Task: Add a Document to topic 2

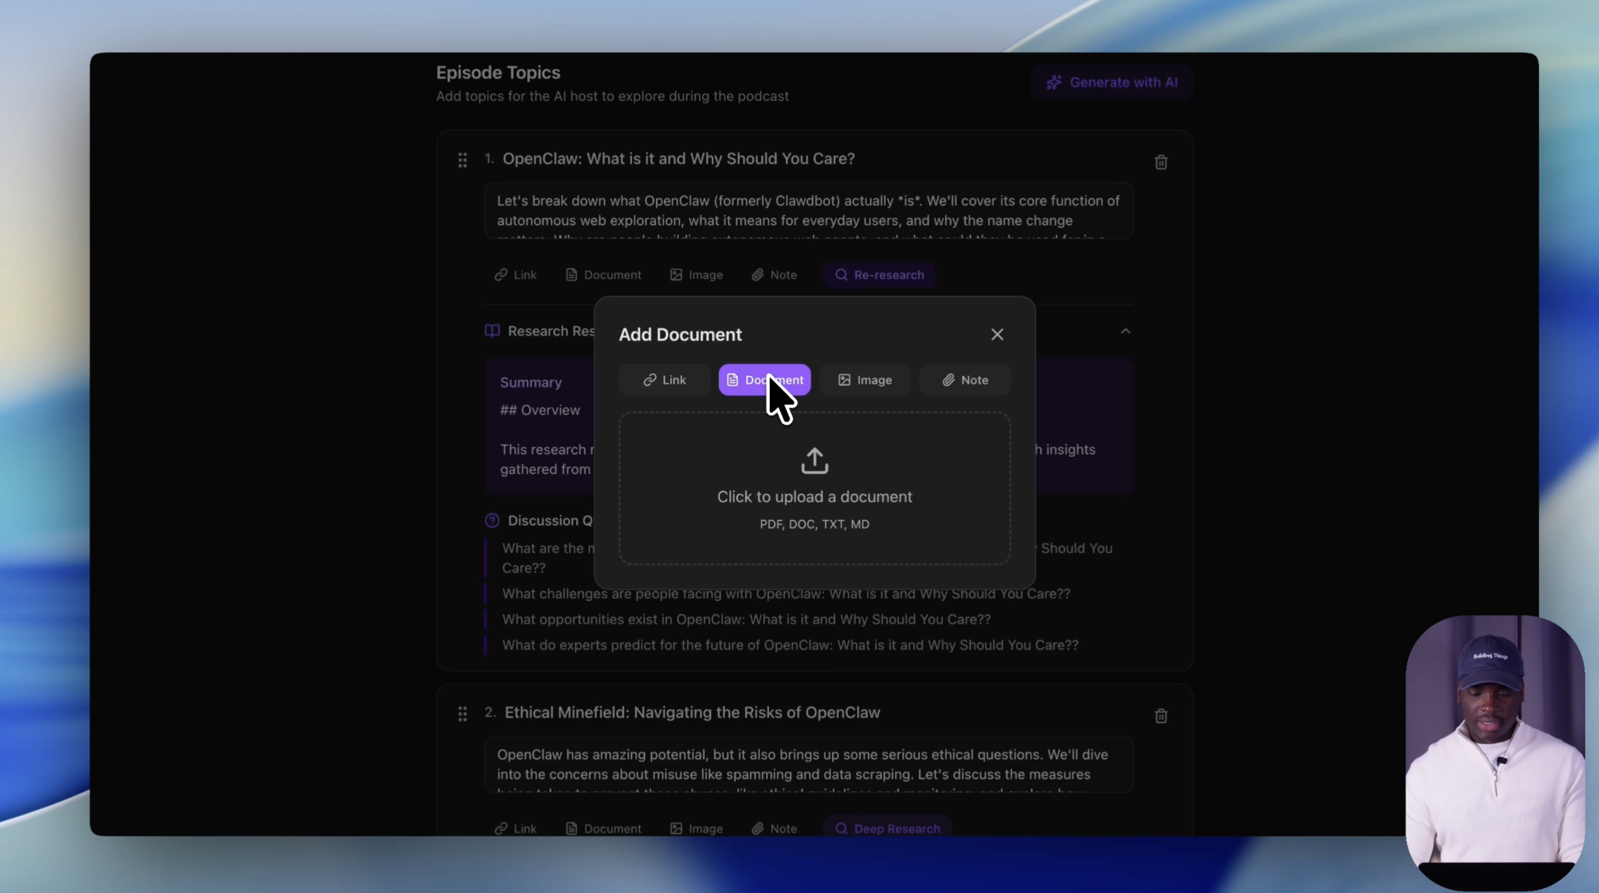Action: [603, 828]
